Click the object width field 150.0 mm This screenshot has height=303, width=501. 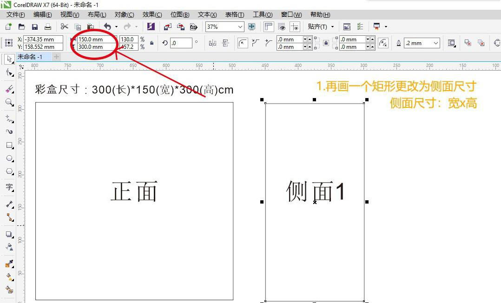96,40
